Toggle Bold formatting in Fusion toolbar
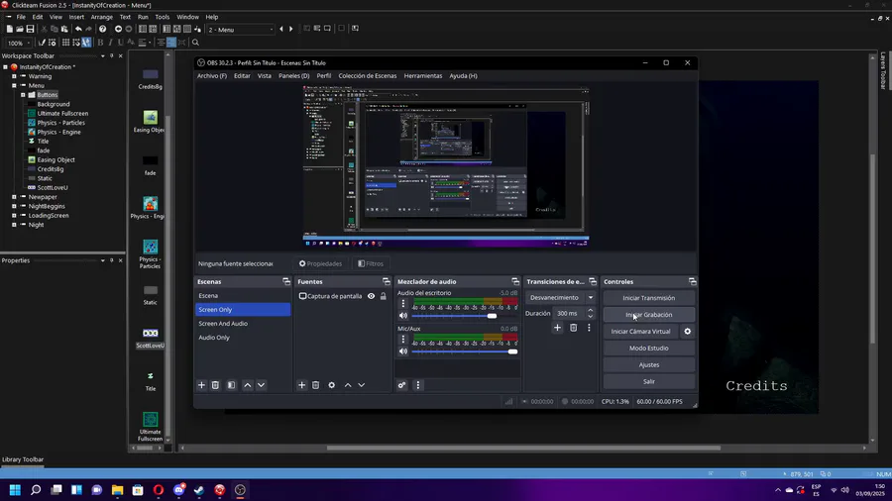 100,43
